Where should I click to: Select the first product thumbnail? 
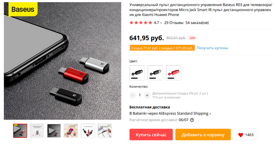(20, 131)
